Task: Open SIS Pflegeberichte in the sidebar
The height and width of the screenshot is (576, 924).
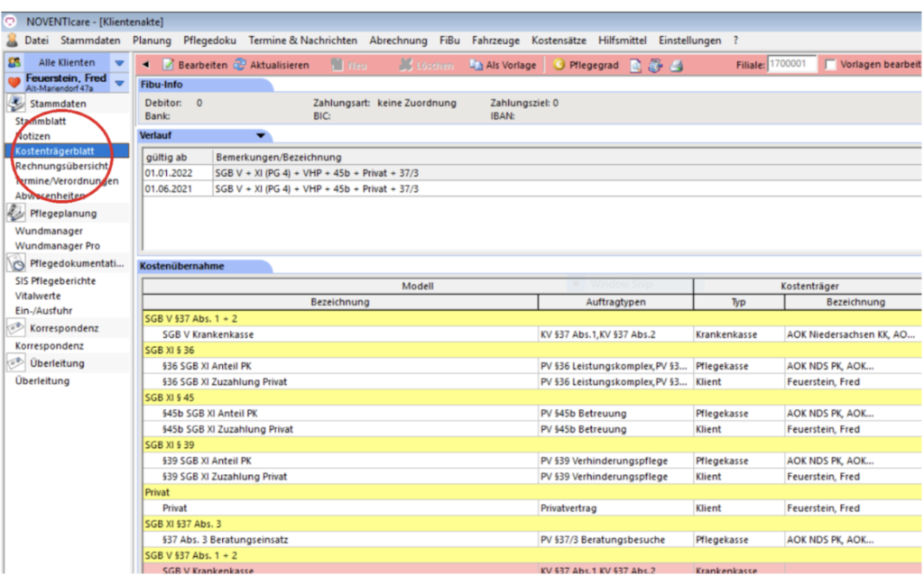Action: [x=55, y=281]
